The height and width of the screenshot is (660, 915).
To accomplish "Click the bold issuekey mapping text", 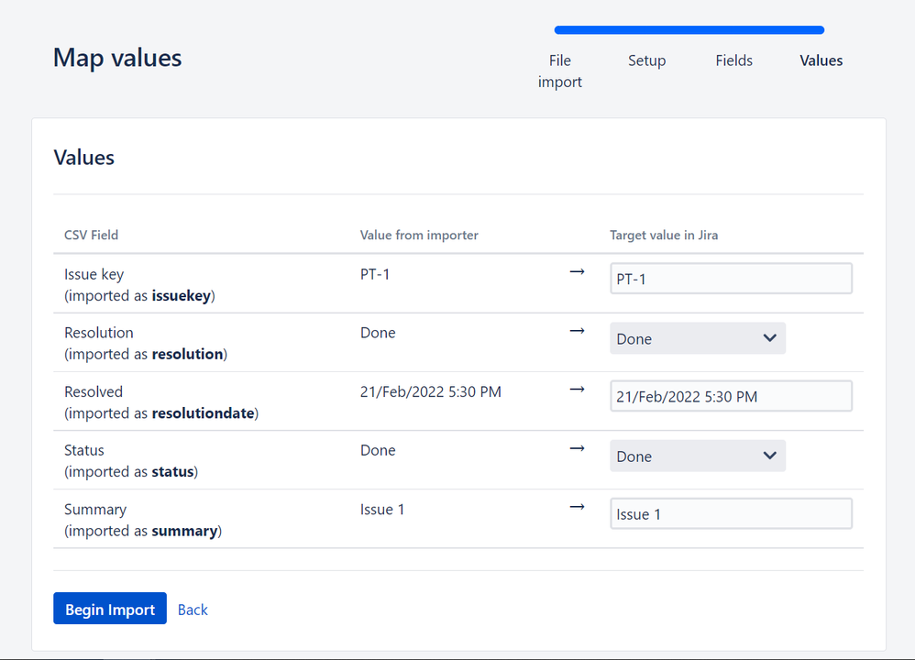I will click(x=181, y=296).
